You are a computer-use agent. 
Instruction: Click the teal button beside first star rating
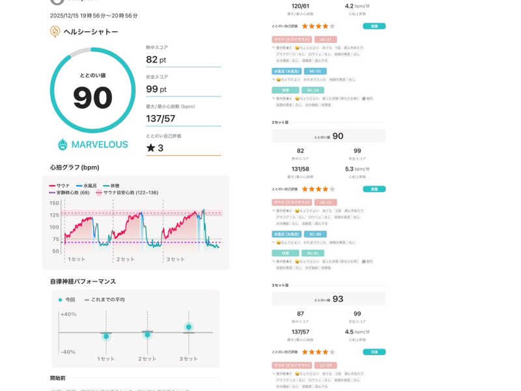374,26
